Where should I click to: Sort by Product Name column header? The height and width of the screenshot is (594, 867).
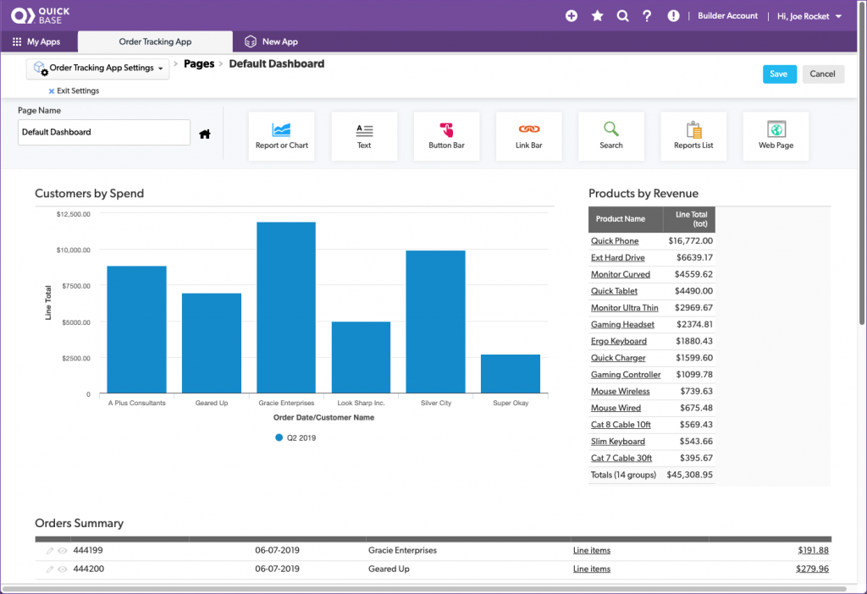626,219
